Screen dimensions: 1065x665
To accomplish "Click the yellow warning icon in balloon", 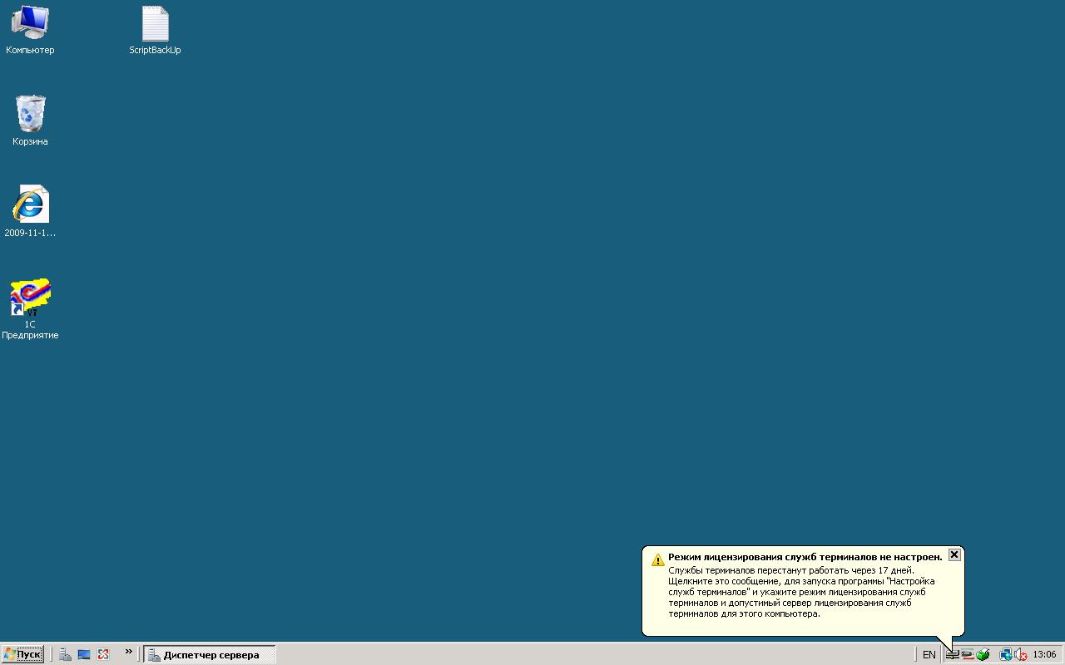I will point(657,559).
